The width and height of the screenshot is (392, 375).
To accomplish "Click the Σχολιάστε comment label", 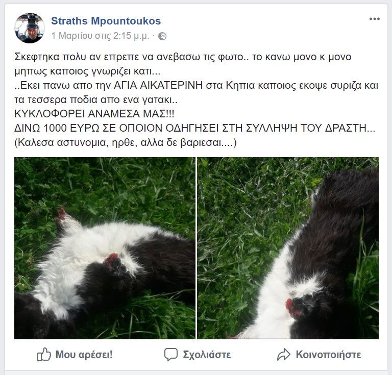I will tap(207, 355).
